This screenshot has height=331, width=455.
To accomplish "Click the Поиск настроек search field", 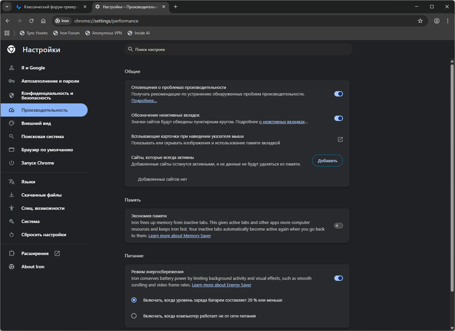I will 238,50.
